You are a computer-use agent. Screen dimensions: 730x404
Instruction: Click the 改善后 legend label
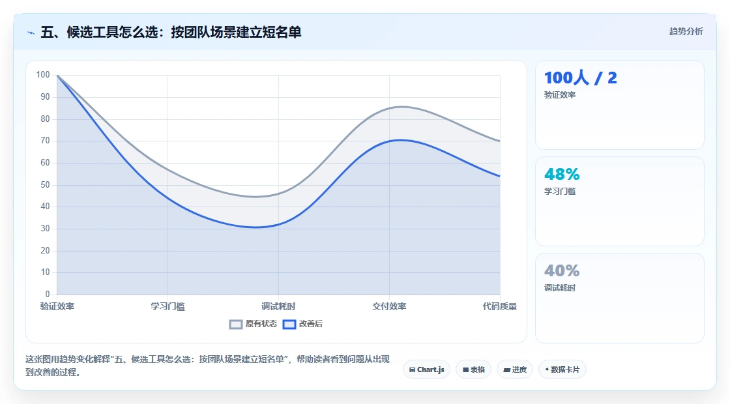coord(310,324)
